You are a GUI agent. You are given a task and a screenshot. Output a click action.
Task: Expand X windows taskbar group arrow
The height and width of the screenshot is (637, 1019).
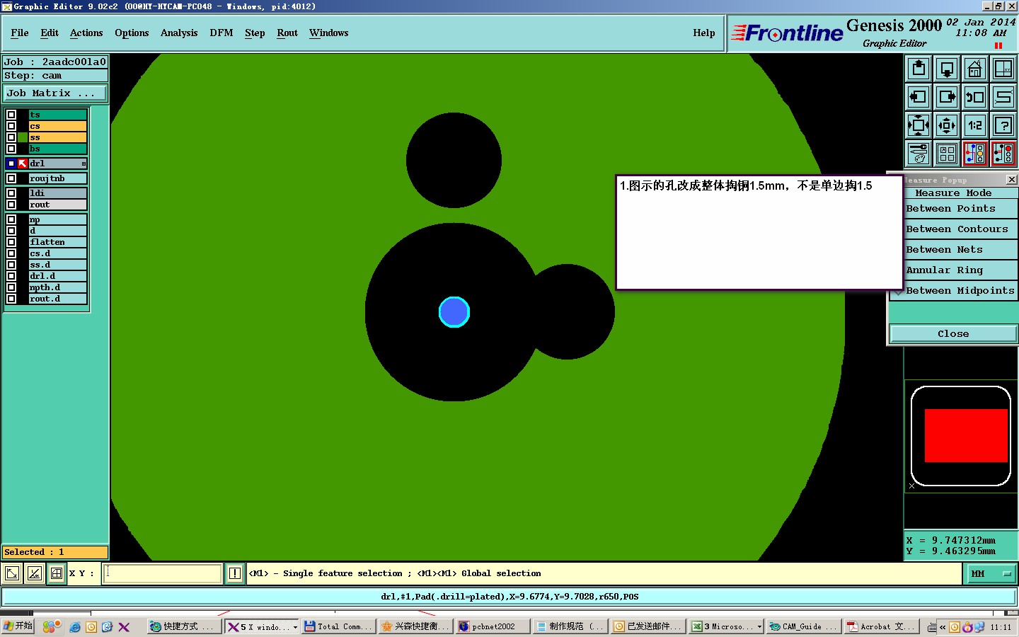tap(295, 627)
